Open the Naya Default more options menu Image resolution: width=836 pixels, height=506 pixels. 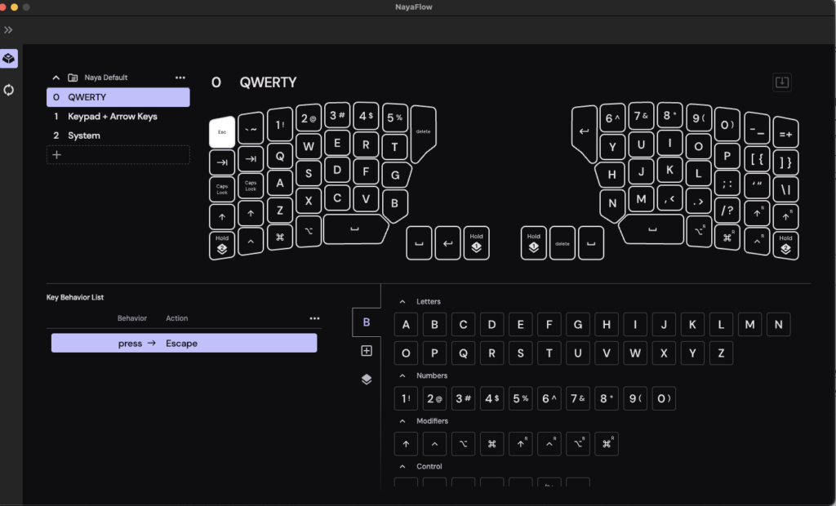pos(180,78)
